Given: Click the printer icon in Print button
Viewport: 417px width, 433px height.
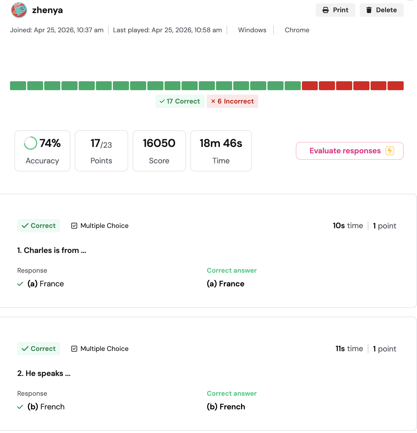Looking at the screenshot, I should 326,10.
